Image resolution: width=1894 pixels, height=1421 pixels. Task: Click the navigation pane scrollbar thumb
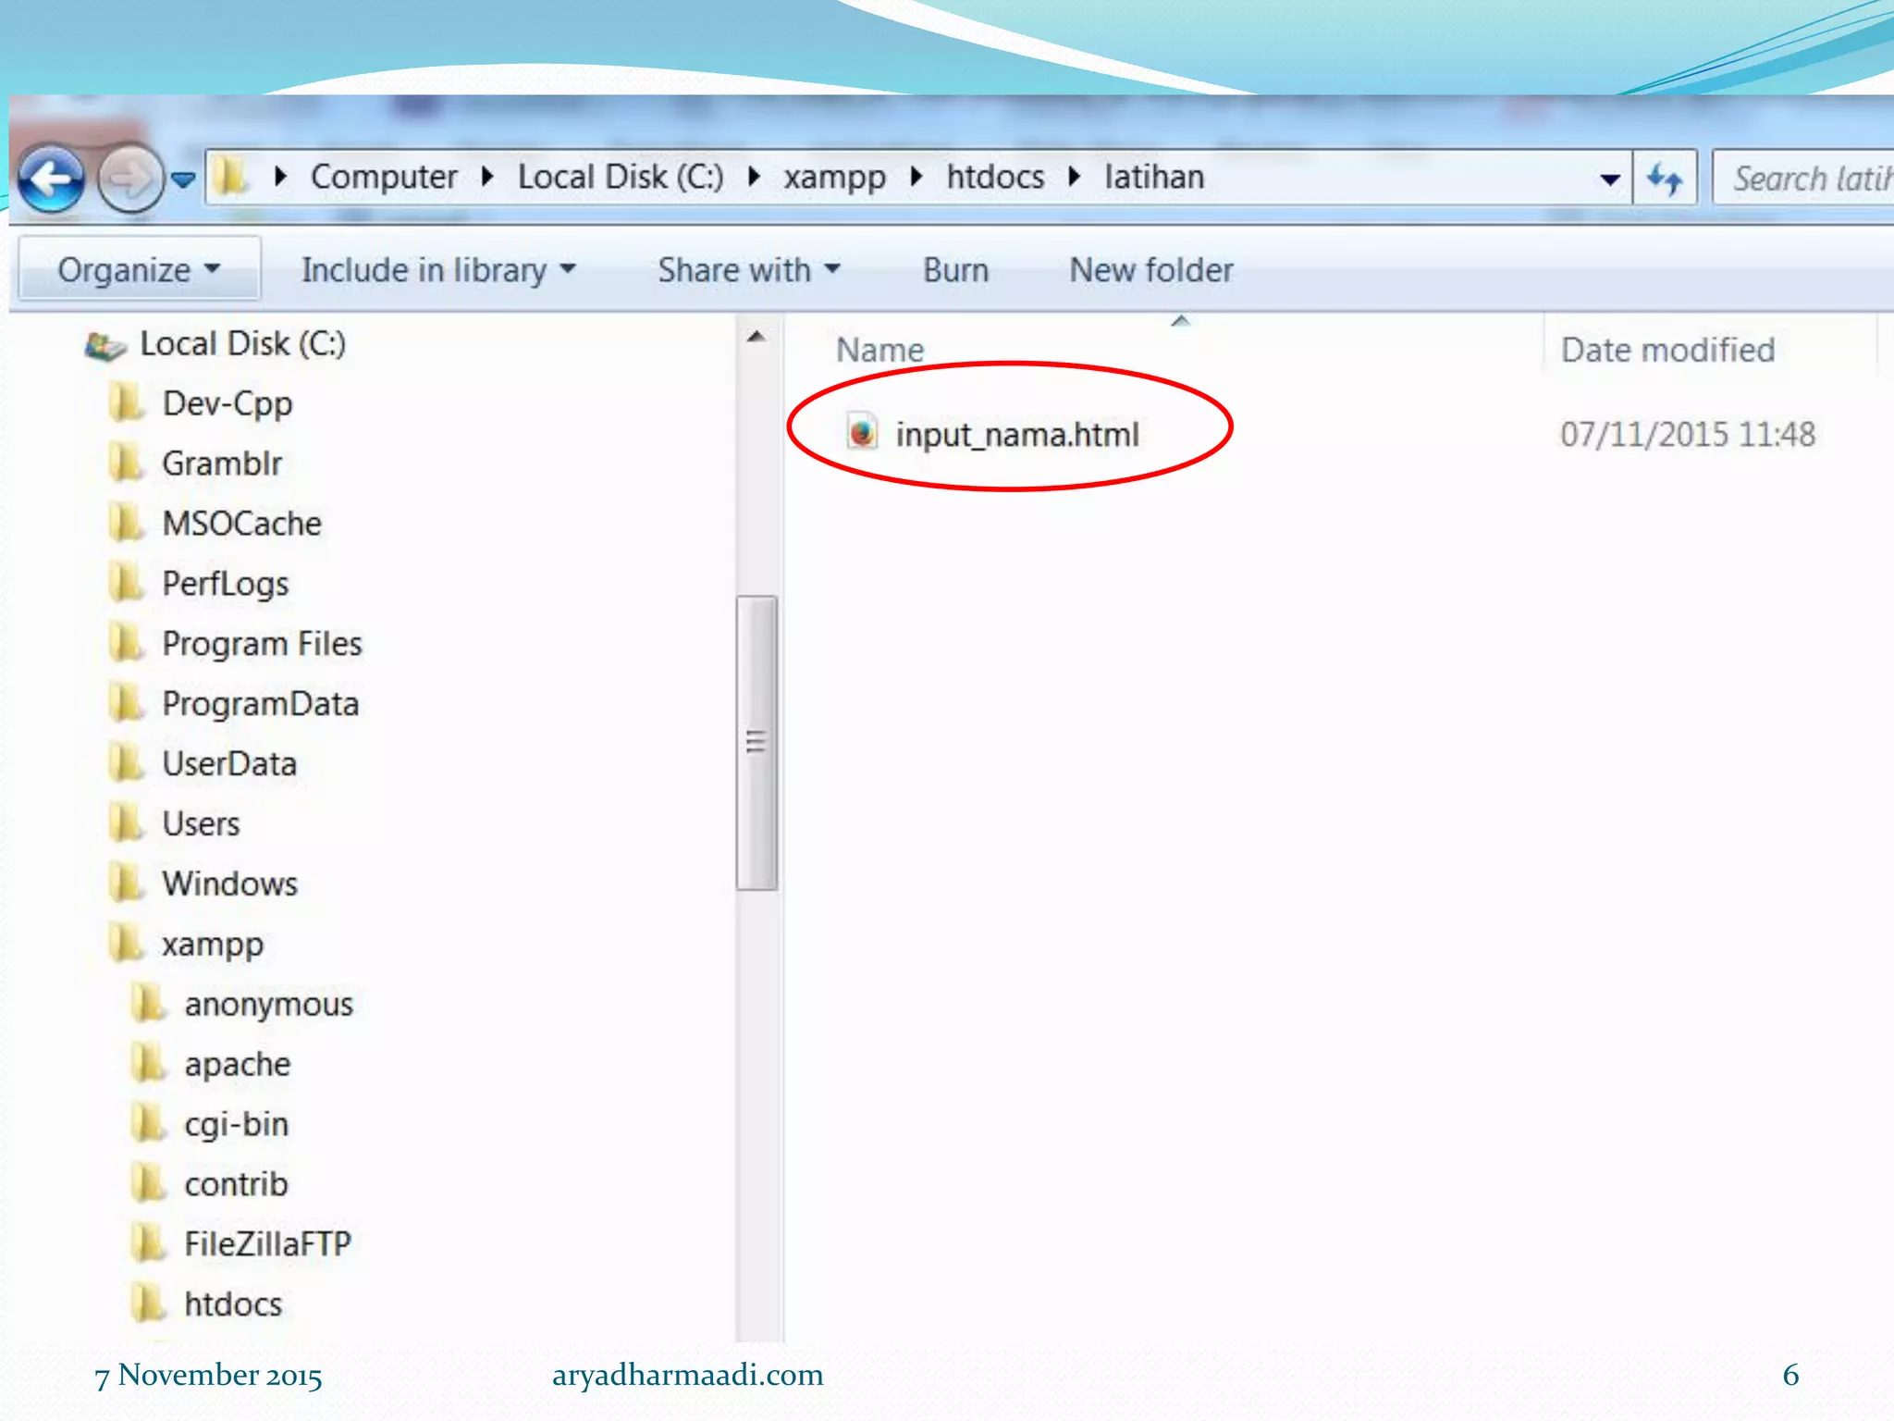pos(756,742)
